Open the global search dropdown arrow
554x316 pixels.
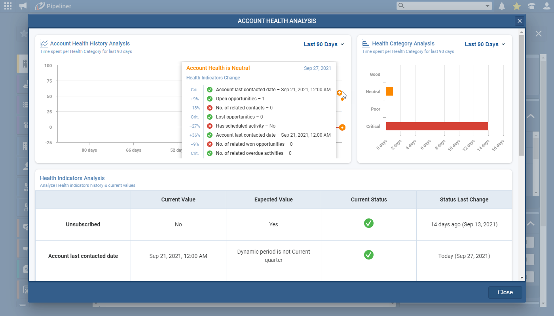[x=487, y=6]
